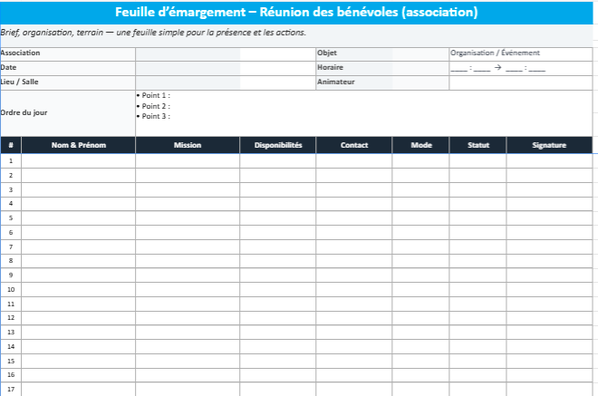The width and height of the screenshot is (598, 396).
Task: Click the empty field next to Association
Action: pyautogui.click(x=188, y=53)
